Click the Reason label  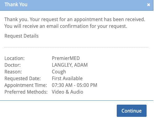tap(13, 72)
